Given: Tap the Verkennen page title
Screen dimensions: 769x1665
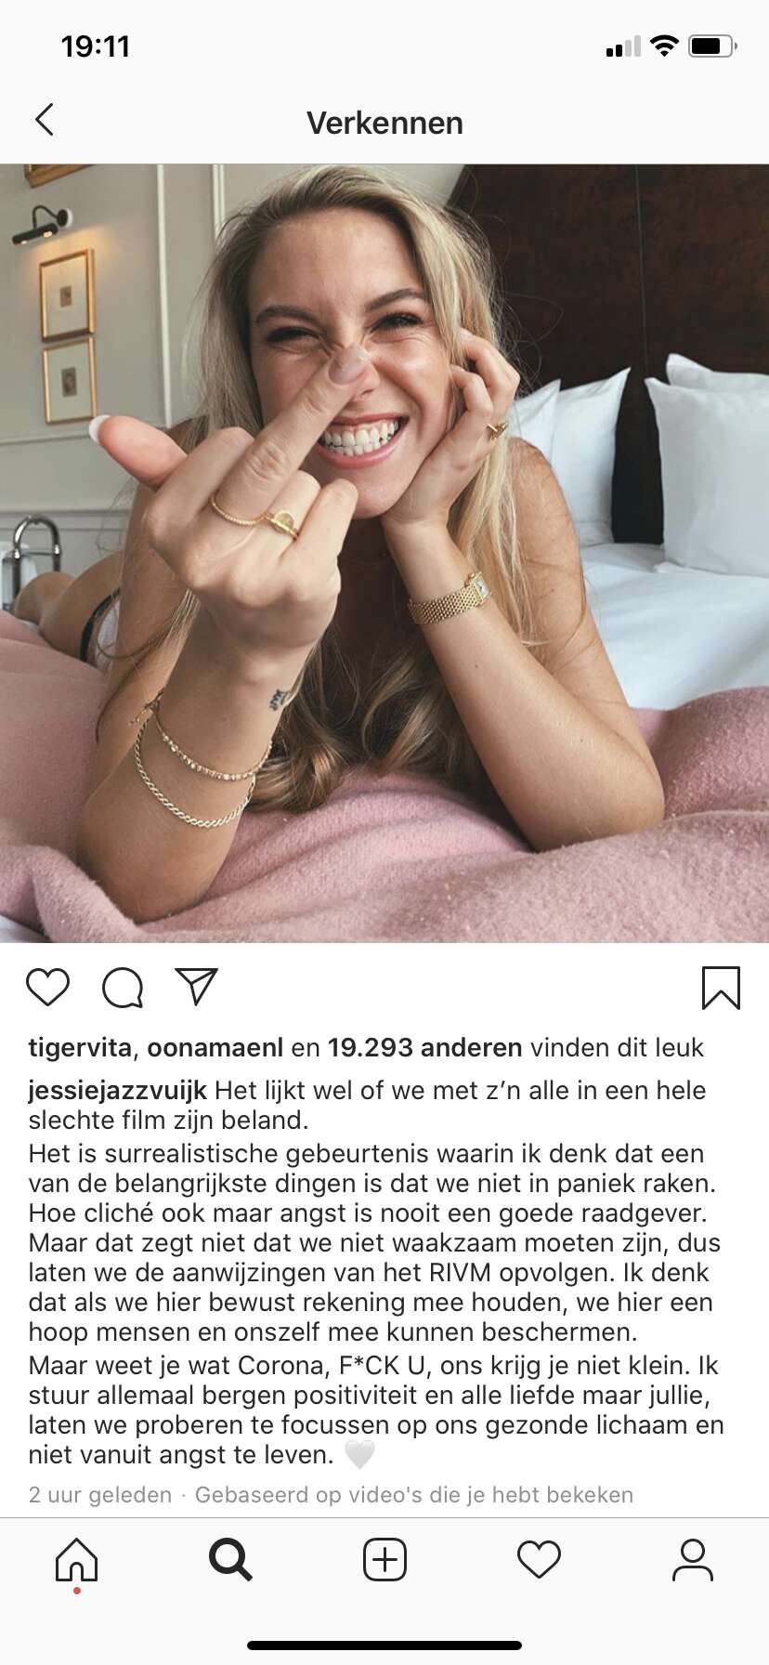Looking at the screenshot, I should 384,123.
